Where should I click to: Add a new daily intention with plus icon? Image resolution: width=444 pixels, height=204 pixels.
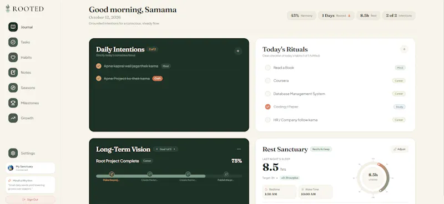click(238, 51)
